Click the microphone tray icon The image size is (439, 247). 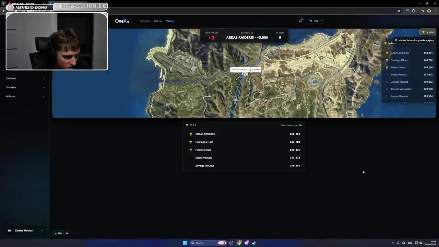pos(398,243)
